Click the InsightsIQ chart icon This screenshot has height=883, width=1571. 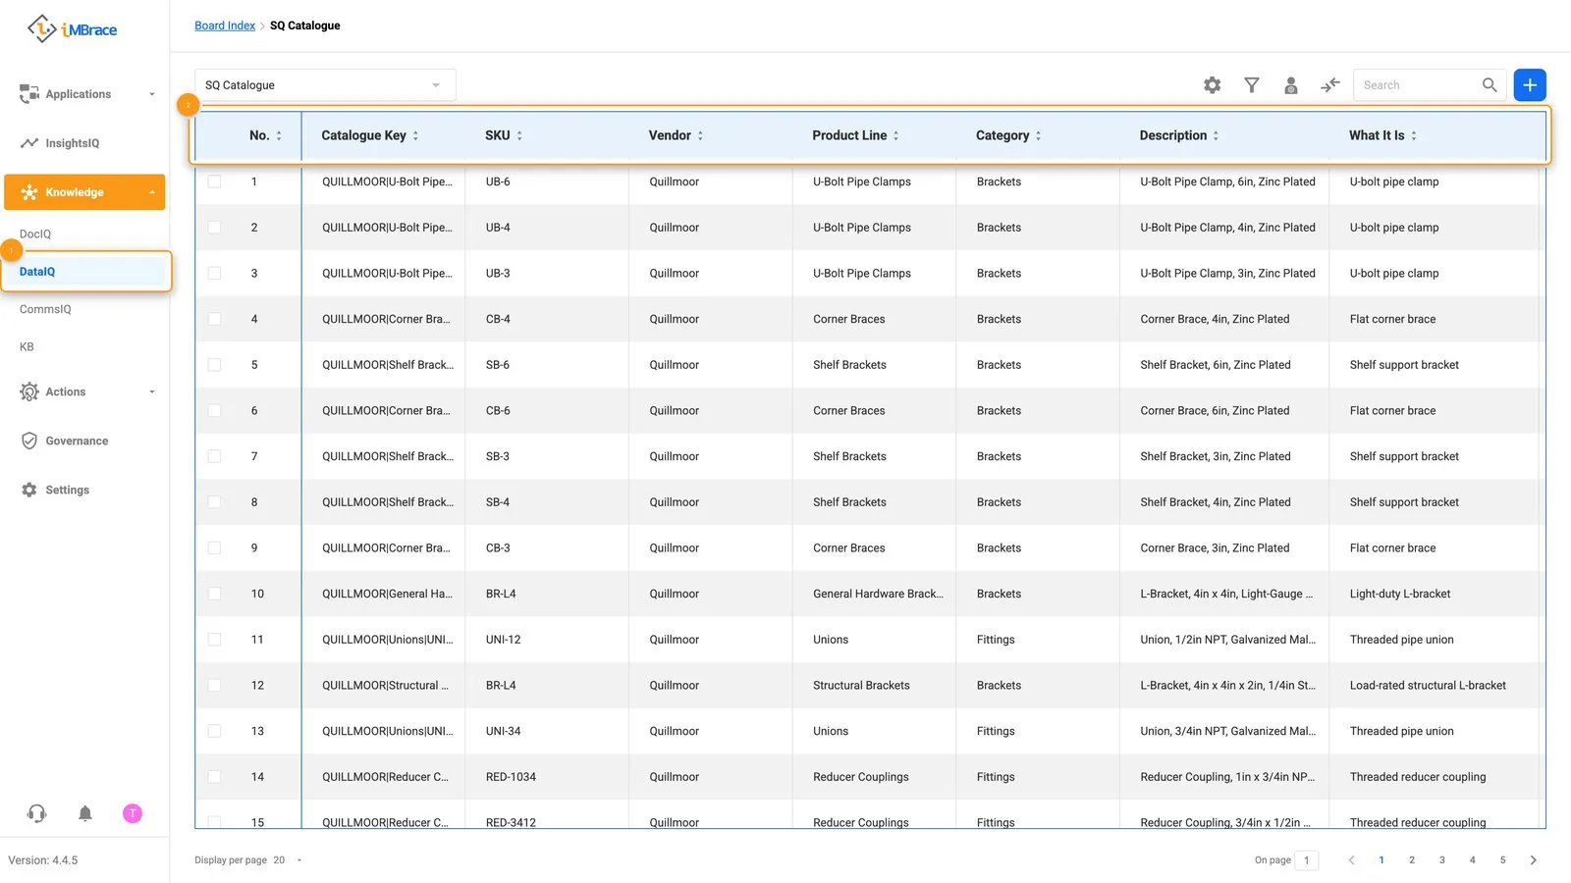[29, 143]
